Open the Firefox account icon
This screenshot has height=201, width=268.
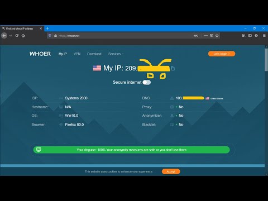(x=256, y=35)
